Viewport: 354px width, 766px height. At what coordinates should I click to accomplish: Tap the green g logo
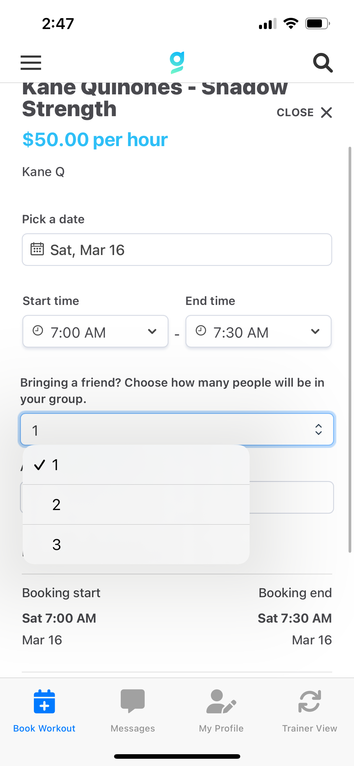tap(177, 63)
